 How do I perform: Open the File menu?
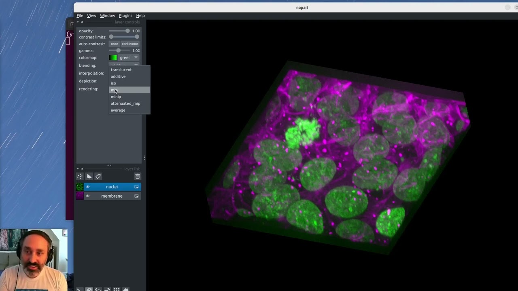click(80, 15)
